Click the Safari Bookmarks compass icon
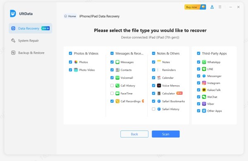 pyautogui.click(x=159, y=101)
